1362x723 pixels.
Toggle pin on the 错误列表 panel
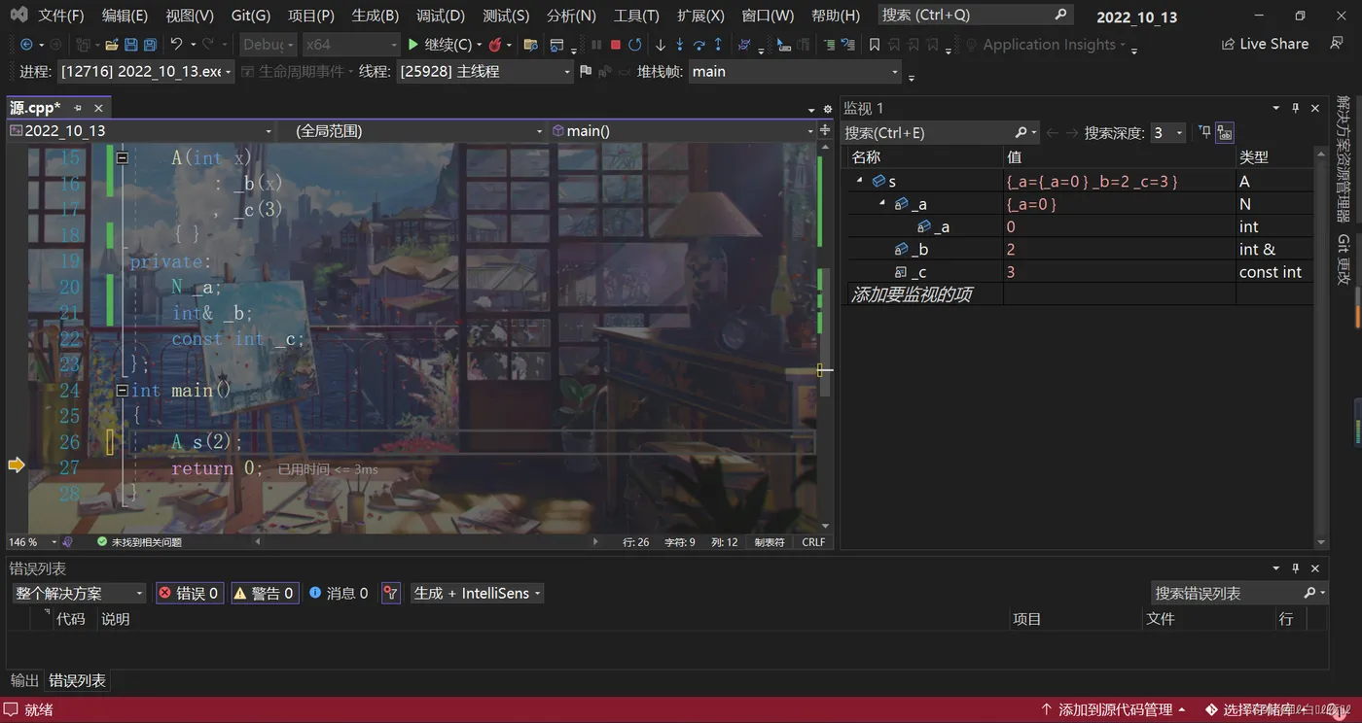tap(1296, 568)
